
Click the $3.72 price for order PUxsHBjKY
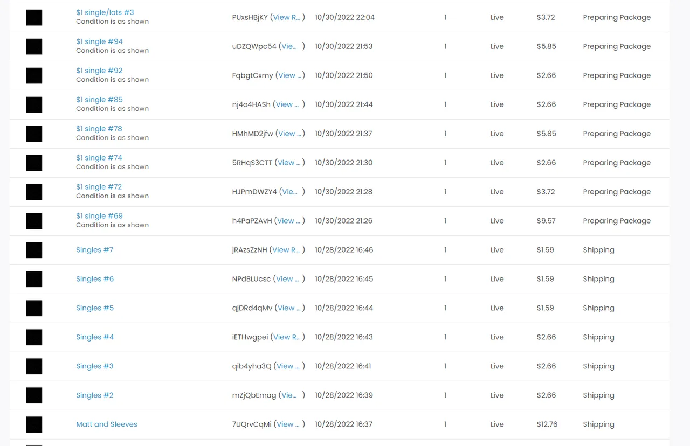(546, 17)
